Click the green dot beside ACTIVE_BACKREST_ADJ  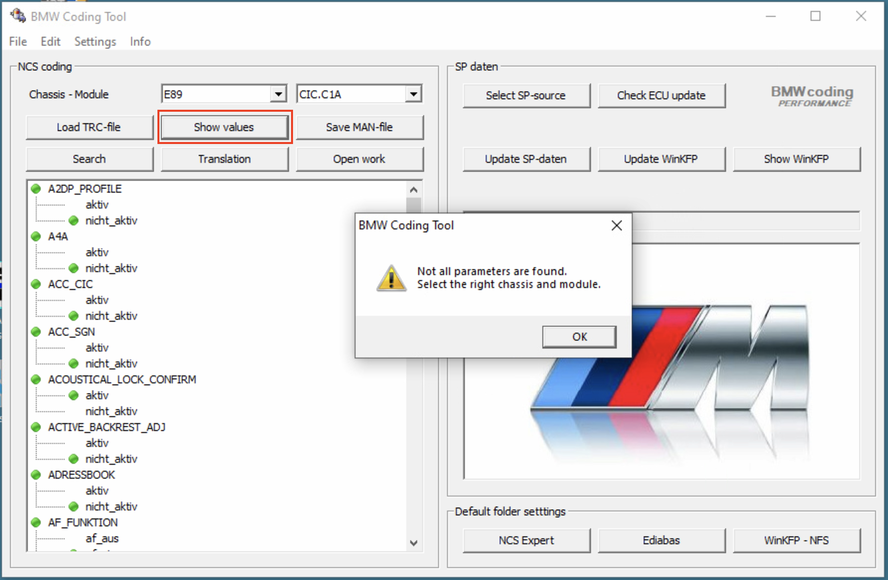pos(36,427)
